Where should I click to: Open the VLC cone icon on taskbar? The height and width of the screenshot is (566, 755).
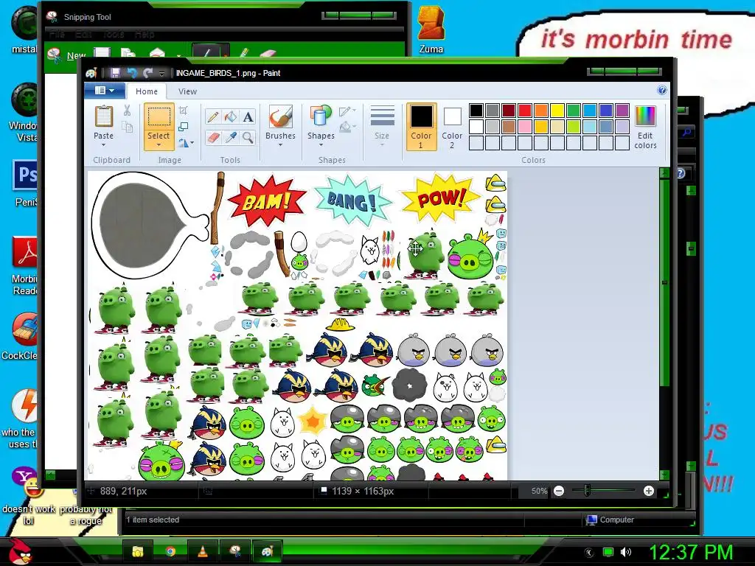tap(203, 551)
